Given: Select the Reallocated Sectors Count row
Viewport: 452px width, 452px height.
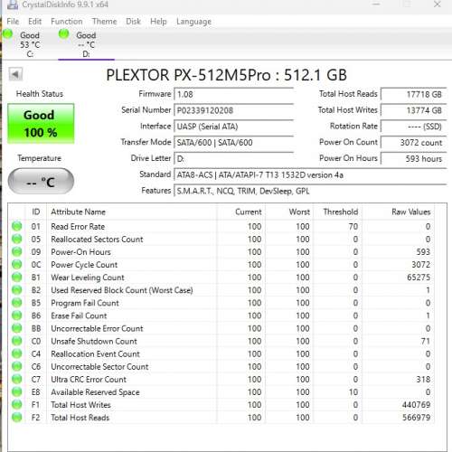Looking at the screenshot, I should pos(221,240).
